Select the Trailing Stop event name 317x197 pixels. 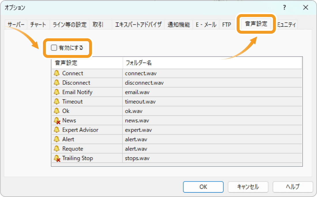(78, 158)
